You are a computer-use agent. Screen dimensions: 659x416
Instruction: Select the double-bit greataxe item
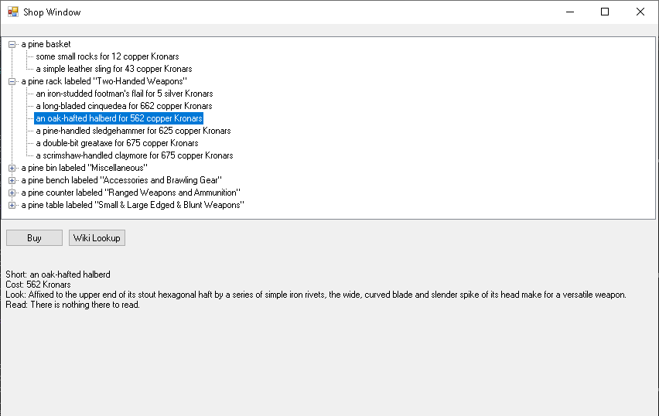coord(117,143)
